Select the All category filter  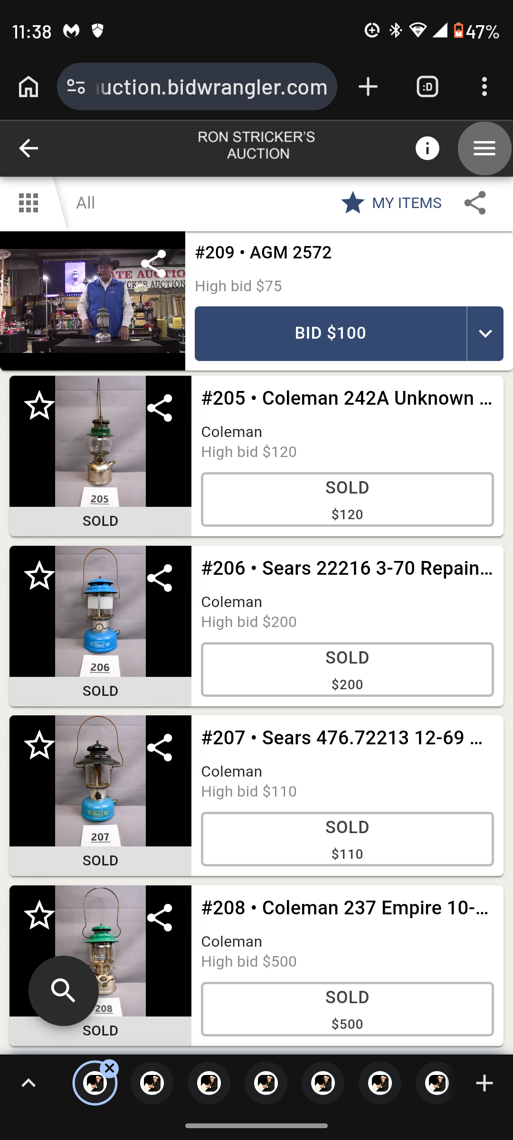pyautogui.click(x=85, y=203)
